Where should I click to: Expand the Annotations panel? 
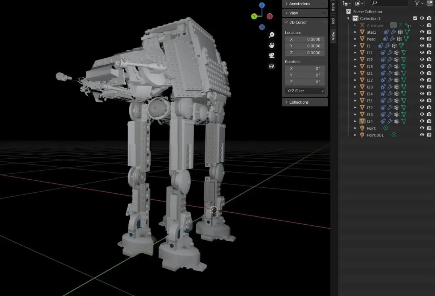point(304,4)
